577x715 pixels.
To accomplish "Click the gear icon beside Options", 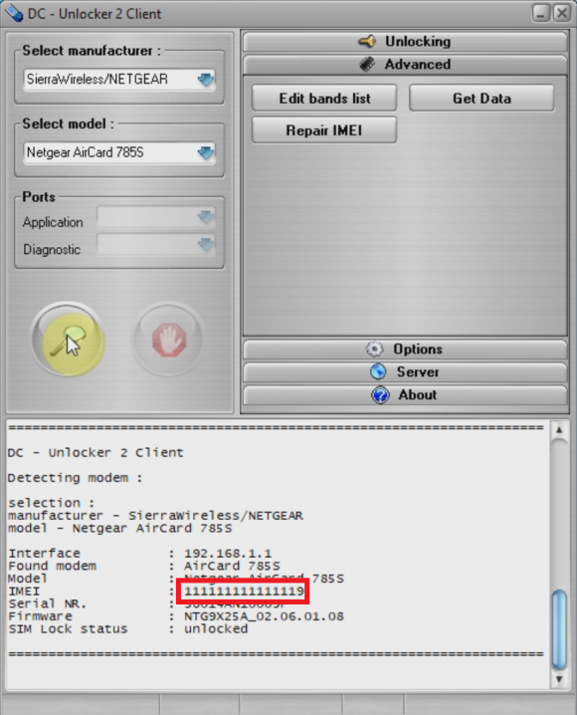I will tap(375, 350).
